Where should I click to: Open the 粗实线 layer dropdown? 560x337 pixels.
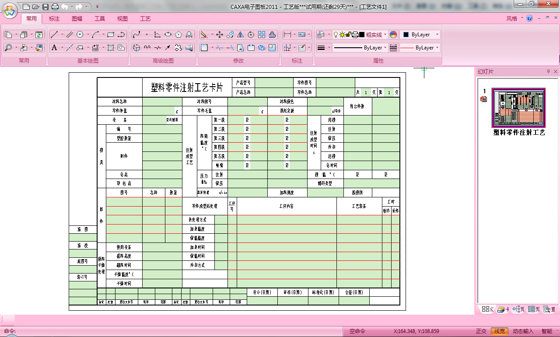tap(376, 35)
